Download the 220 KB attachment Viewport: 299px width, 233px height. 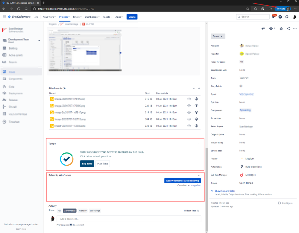coord(196,105)
